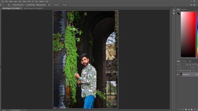Open the Window menu
Screen dimensions: 198x111
pos(42,1)
